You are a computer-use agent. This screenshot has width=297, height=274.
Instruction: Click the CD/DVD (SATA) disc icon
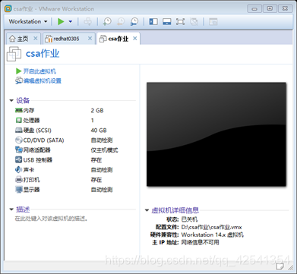pos(19,140)
